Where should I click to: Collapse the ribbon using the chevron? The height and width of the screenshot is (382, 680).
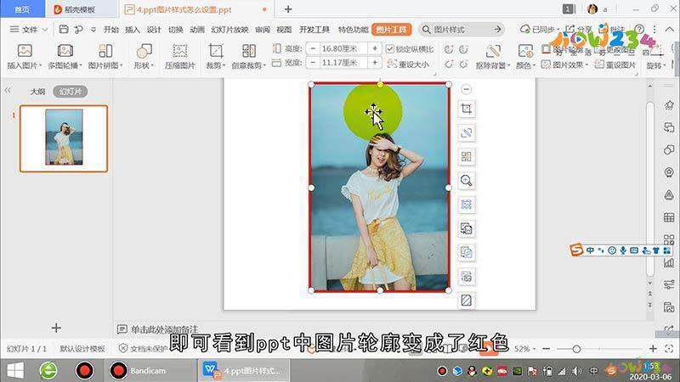click(670, 29)
